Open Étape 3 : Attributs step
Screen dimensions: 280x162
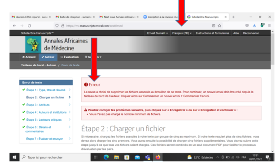click(38, 105)
